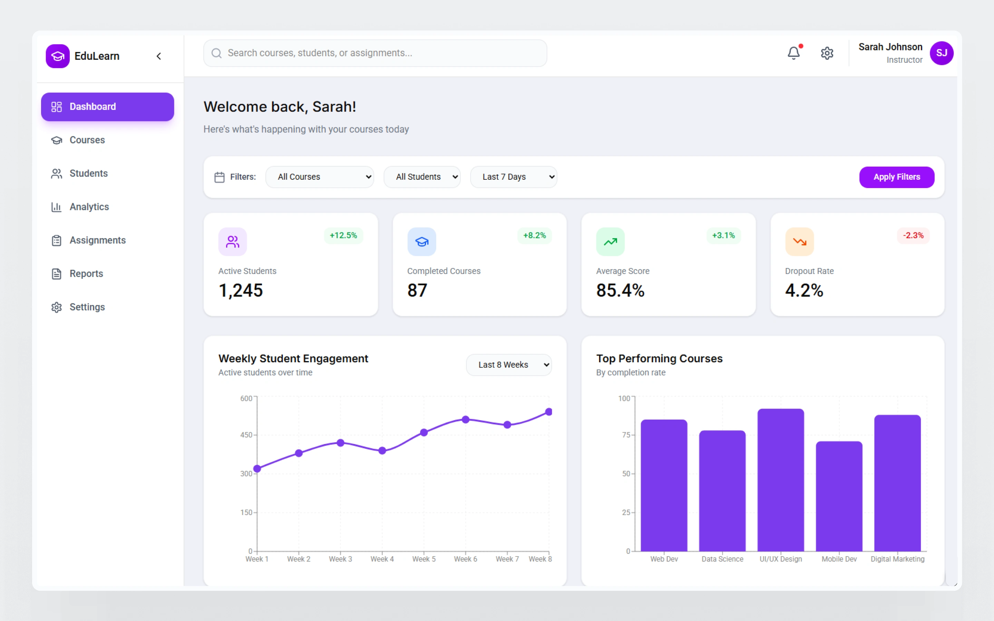Screen dimensions: 994x621
Task: Click the calendar icon beside Filters
Action: point(220,177)
